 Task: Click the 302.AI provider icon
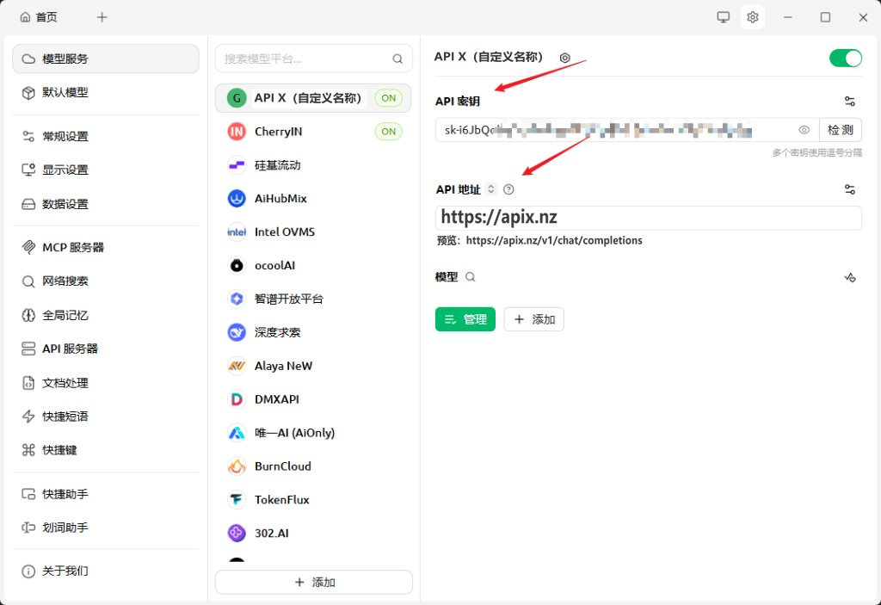(237, 533)
